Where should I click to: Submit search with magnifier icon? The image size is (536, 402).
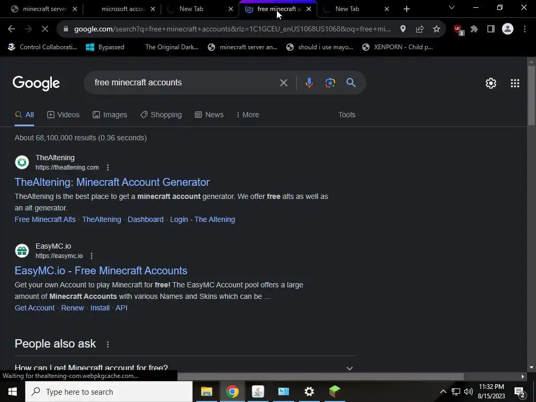(x=351, y=83)
